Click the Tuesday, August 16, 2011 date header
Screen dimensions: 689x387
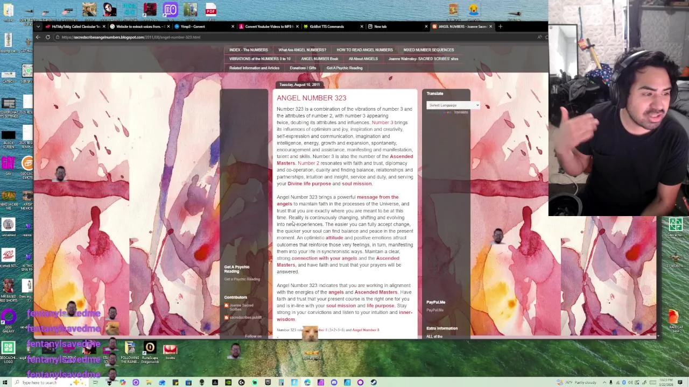coord(299,84)
